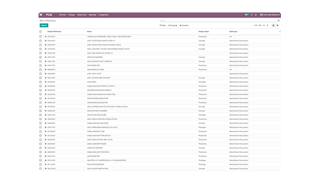320x195 pixels.
Task: Go to the previous page arrow
Action: coord(264,25)
